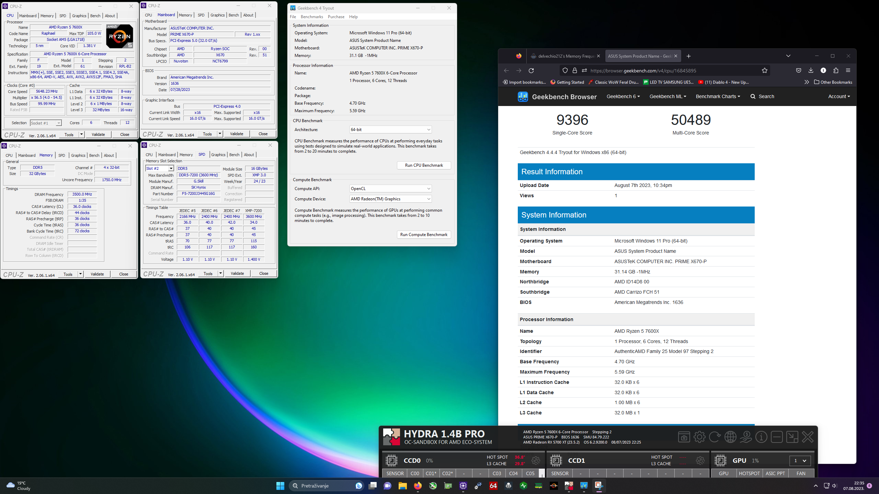879x494 pixels.
Task: Open the Benchmarks menu in Geekbench
Action: pos(312,17)
